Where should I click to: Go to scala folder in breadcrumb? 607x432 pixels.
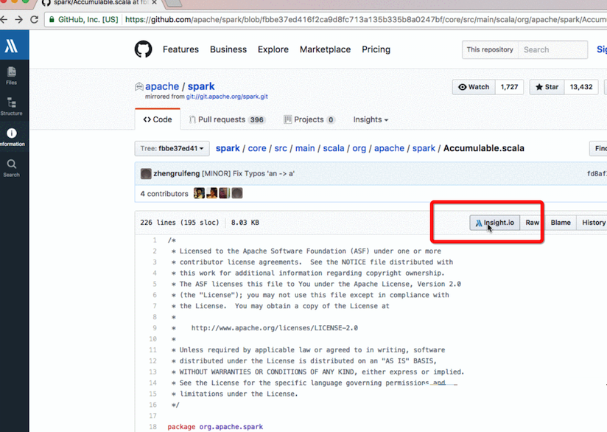coord(333,148)
